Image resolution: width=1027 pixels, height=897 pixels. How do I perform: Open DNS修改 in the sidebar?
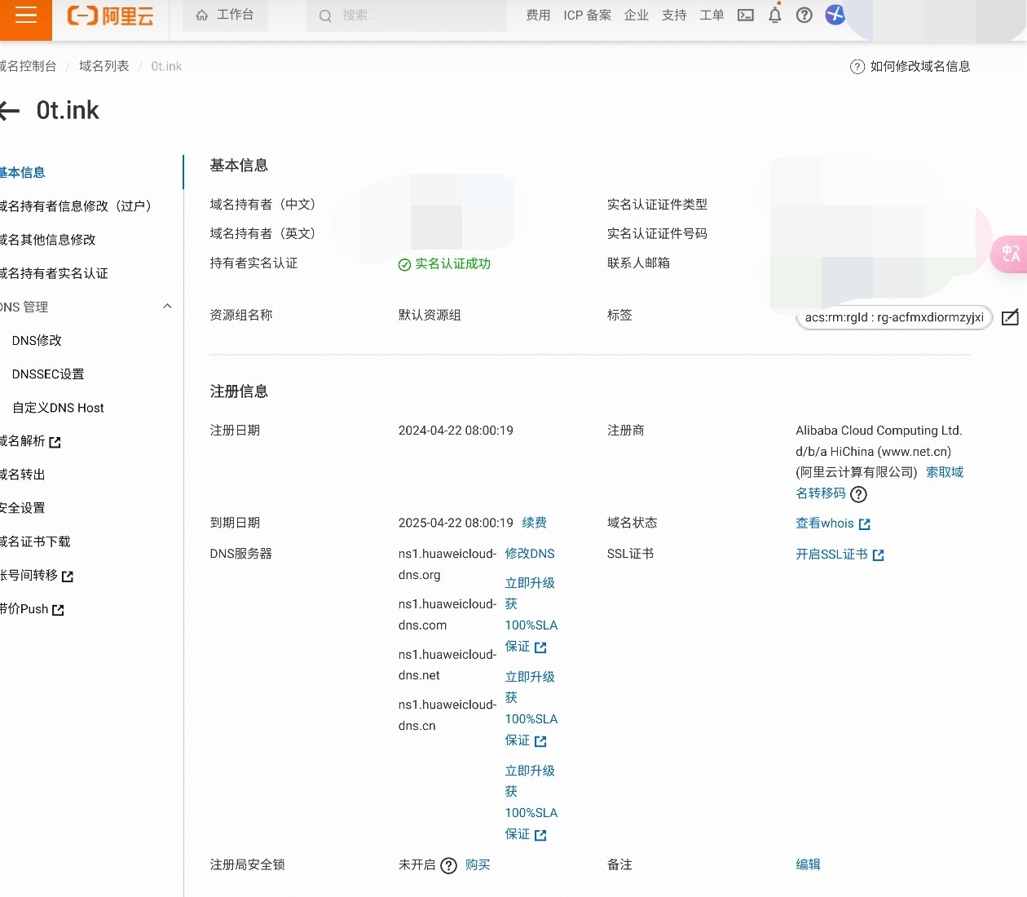(x=37, y=340)
